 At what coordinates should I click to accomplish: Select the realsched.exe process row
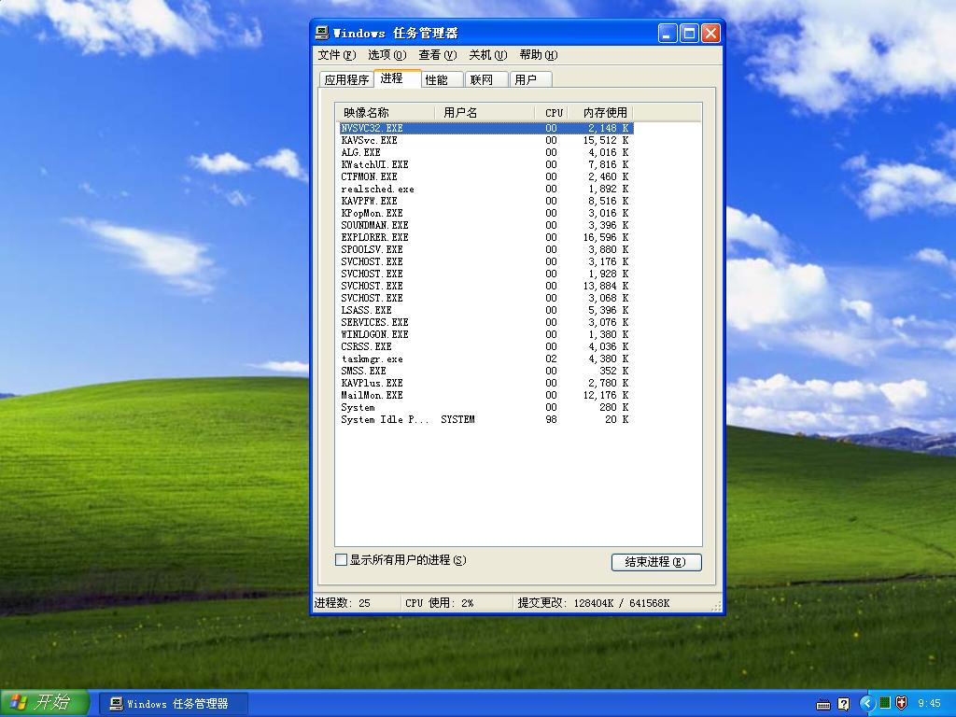click(x=486, y=189)
